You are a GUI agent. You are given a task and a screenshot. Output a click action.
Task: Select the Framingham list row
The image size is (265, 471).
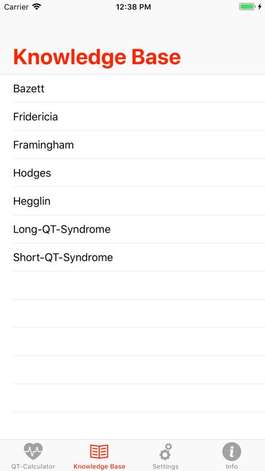pos(132,145)
